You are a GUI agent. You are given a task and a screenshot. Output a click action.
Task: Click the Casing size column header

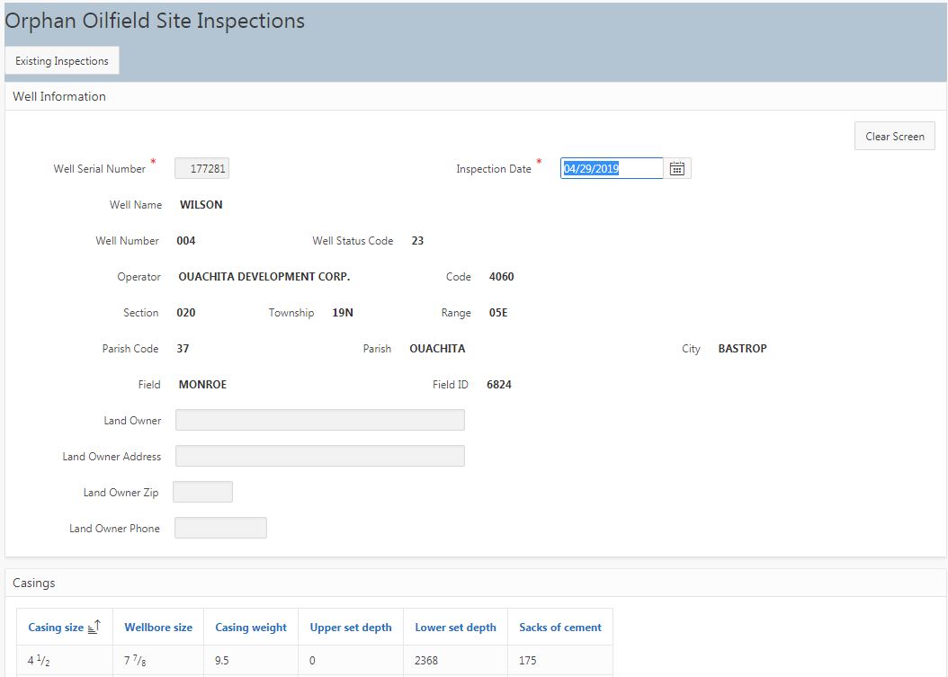[56, 628]
